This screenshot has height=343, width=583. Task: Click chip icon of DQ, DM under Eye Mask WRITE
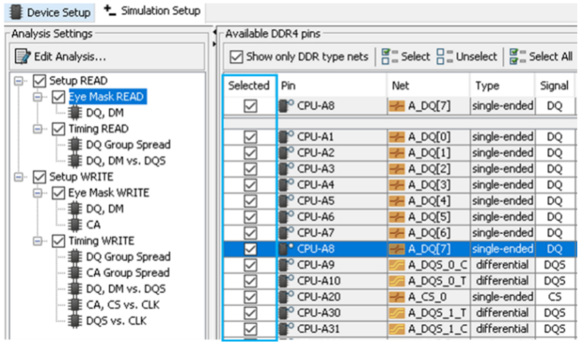point(74,209)
